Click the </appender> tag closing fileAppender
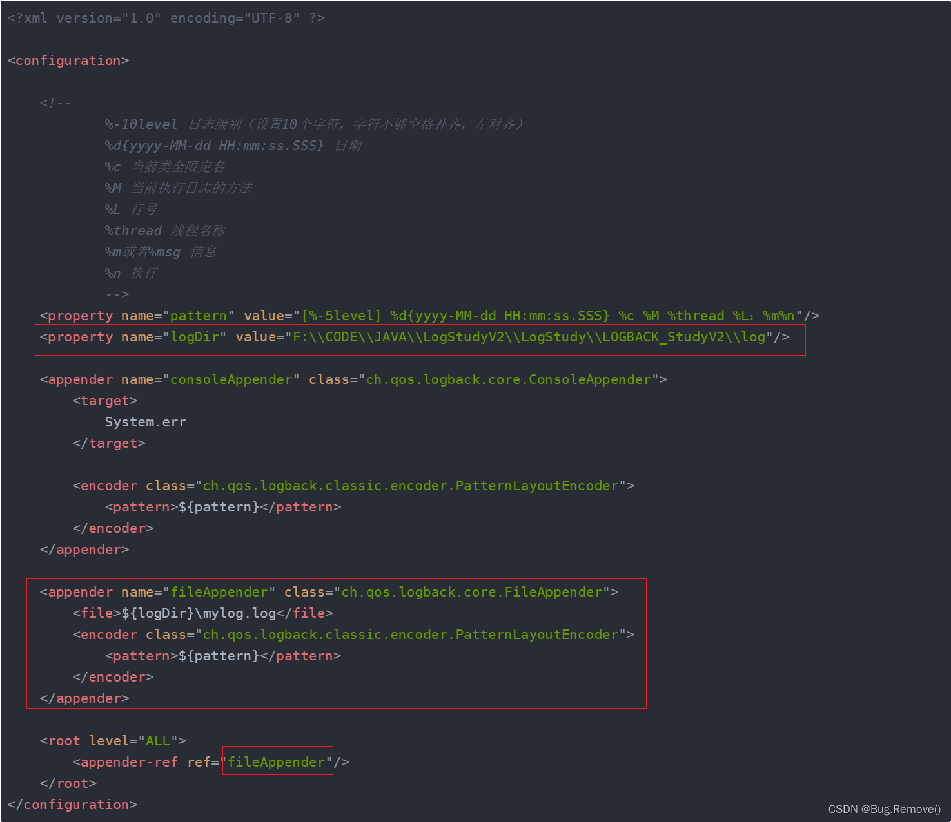Image resolution: width=951 pixels, height=822 pixels. coord(84,698)
